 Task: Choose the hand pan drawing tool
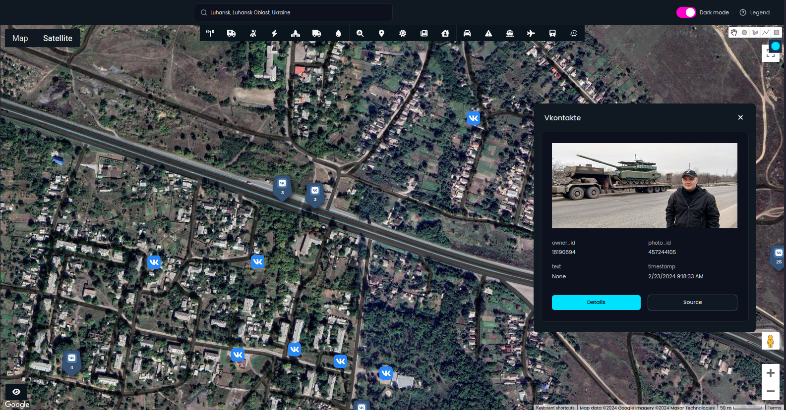(734, 33)
